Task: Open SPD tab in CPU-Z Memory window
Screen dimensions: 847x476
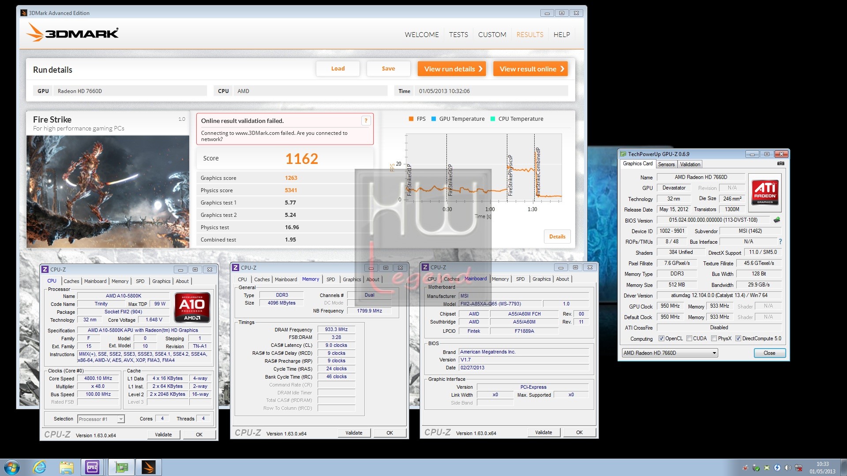Action: [330, 279]
